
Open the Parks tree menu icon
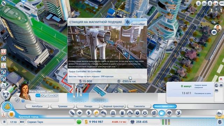click(169, 113)
